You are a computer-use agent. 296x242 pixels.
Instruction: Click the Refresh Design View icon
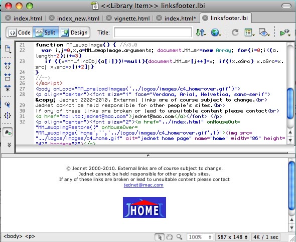(235, 32)
